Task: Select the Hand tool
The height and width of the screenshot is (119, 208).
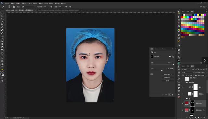Action: point(2,64)
